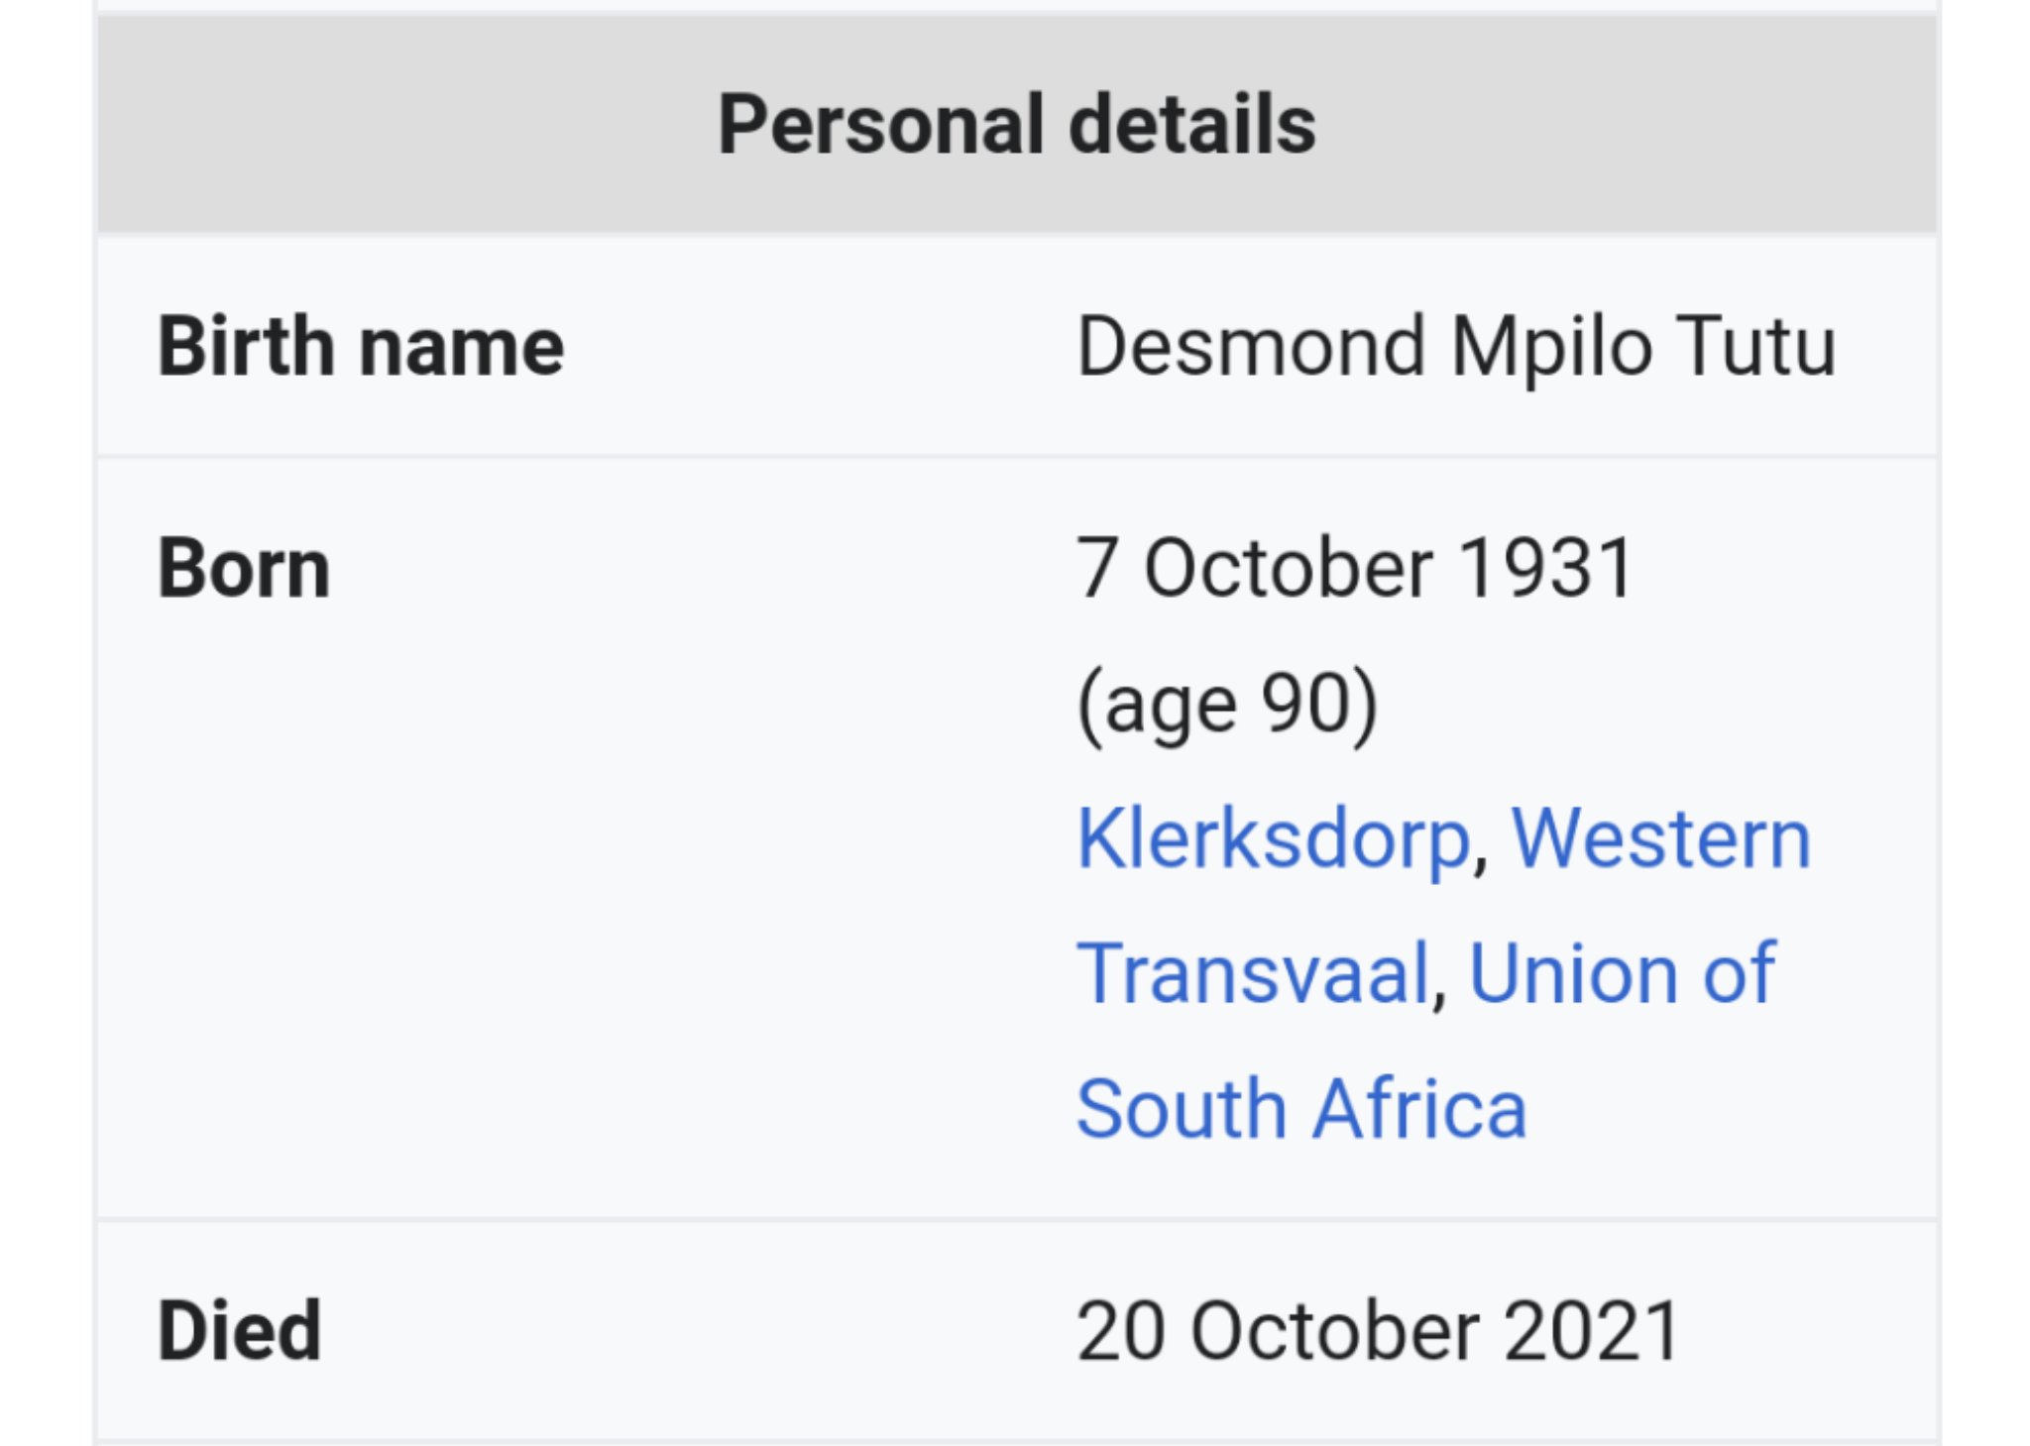Click the day number 20 in death date
The width and height of the screenshot is (2030, 1446).
point(1120,1331)
